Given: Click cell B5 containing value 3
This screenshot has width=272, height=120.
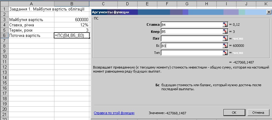Looking at the screenshot, I should coord(72,30).
